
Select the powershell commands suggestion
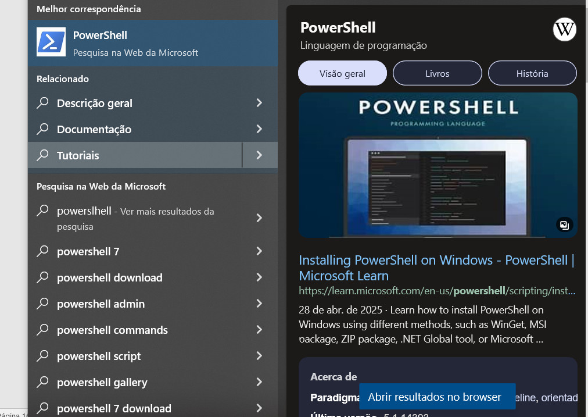pos(153,330)
